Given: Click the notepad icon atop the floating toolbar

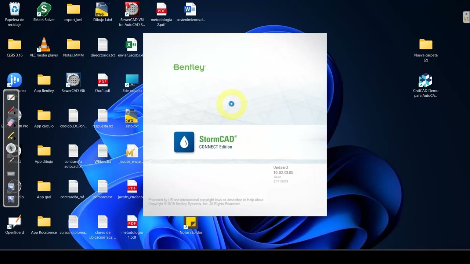Looking at the screenshot, I should coord(11,97).
